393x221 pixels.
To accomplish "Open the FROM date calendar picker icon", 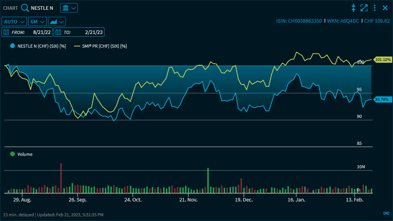I will tap(7, 32).
